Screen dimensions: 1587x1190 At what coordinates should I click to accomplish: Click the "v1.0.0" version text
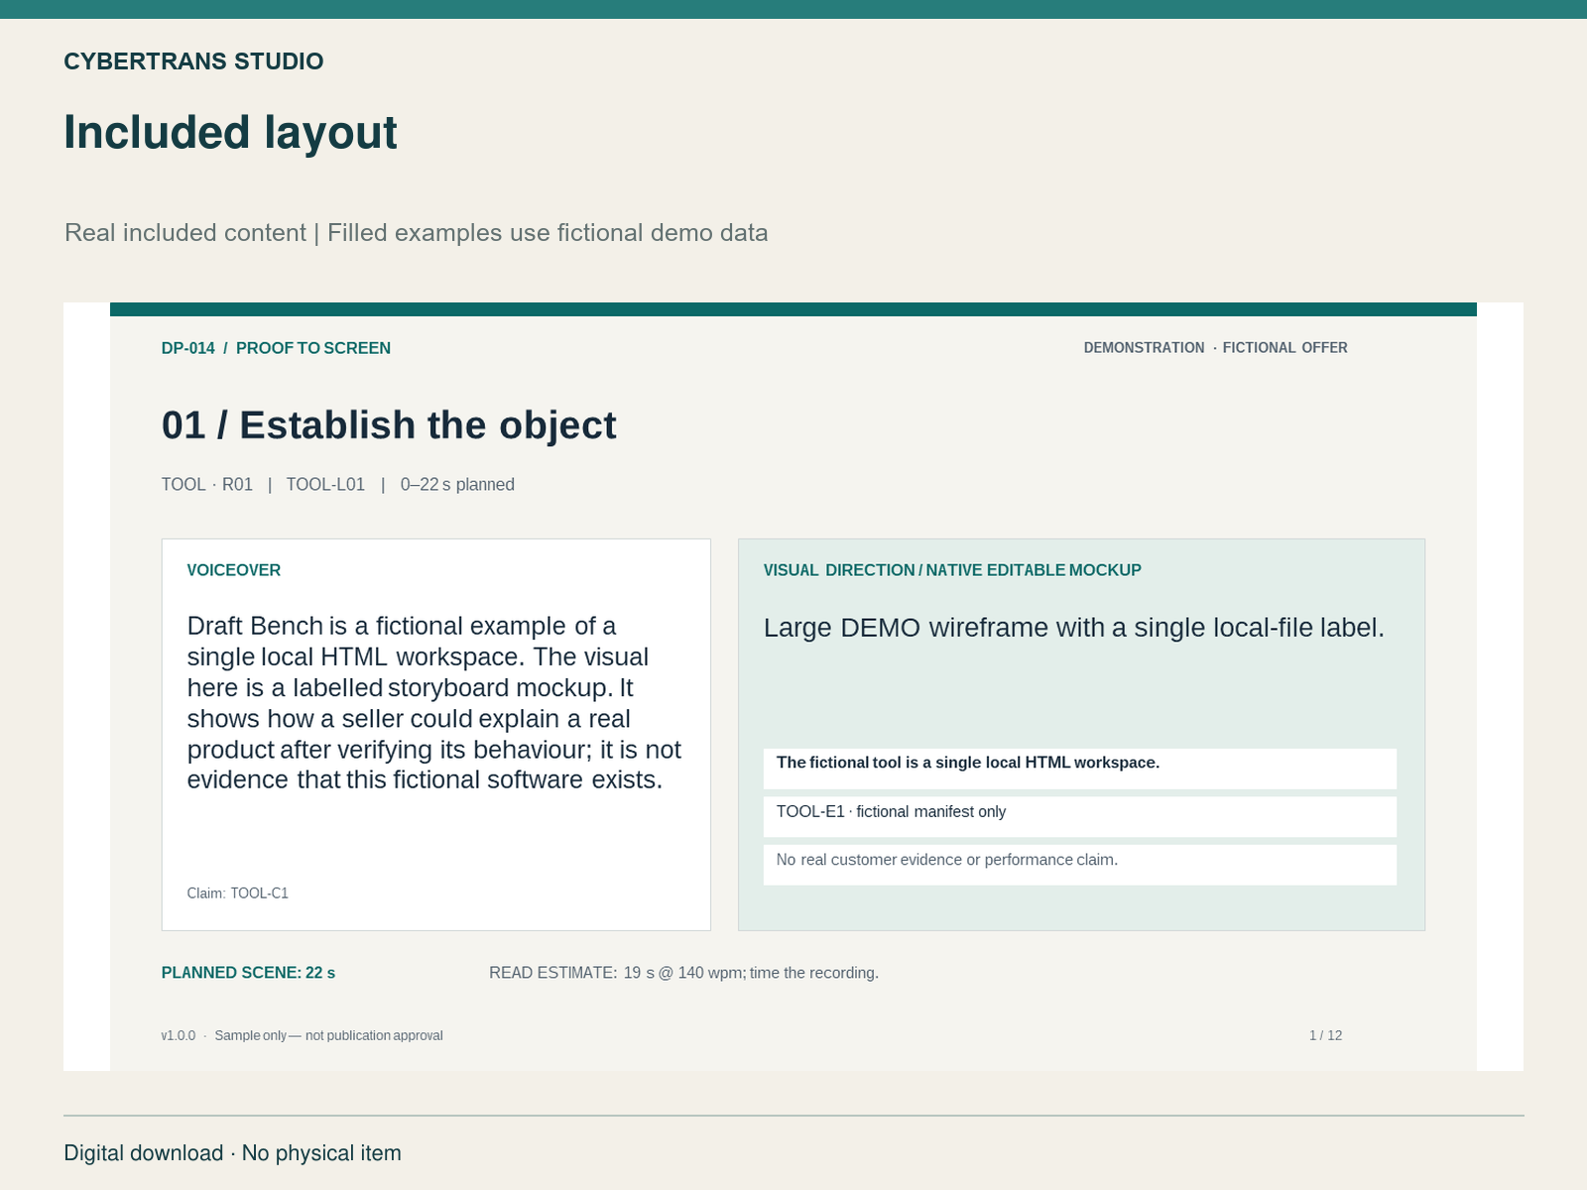coord(179,1035)
